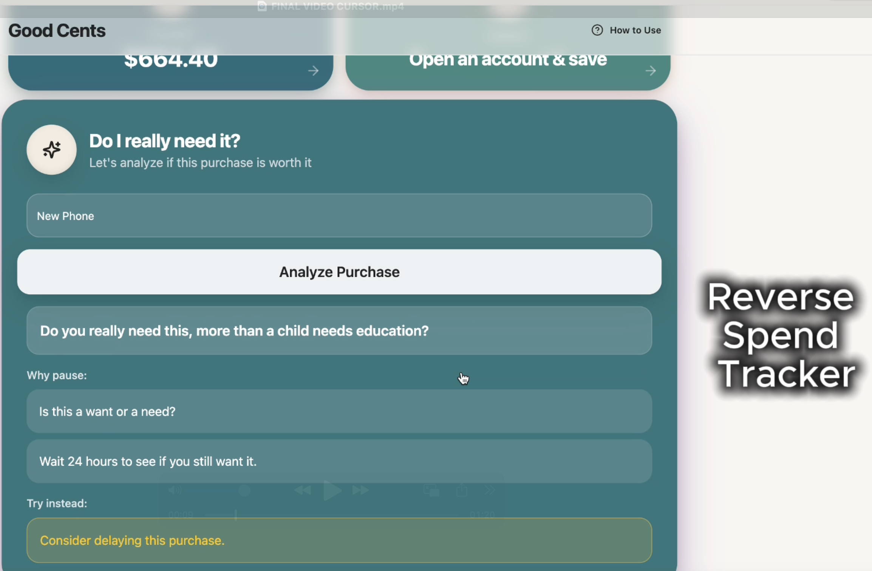
Task: Click the share icon in the video controls
Action: pyautogui.click(x=462, y=490)
